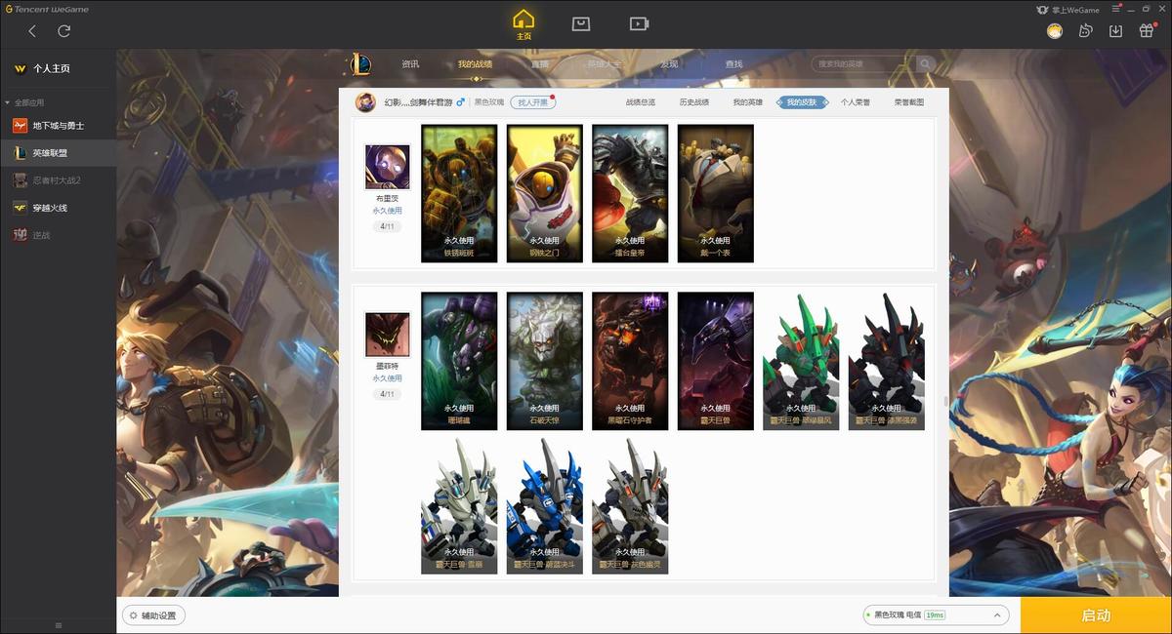Screen dimensions: 1172x634
Task: Go back with the back arrow
Action: click(x=32, y=31)
